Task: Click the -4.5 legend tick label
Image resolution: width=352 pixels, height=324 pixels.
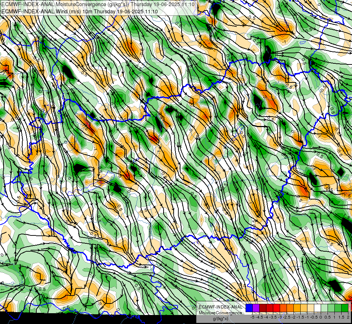Action: click(259, 317)
